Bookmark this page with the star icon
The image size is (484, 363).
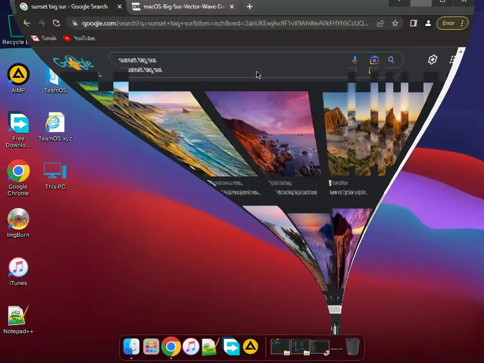[395, 23]
